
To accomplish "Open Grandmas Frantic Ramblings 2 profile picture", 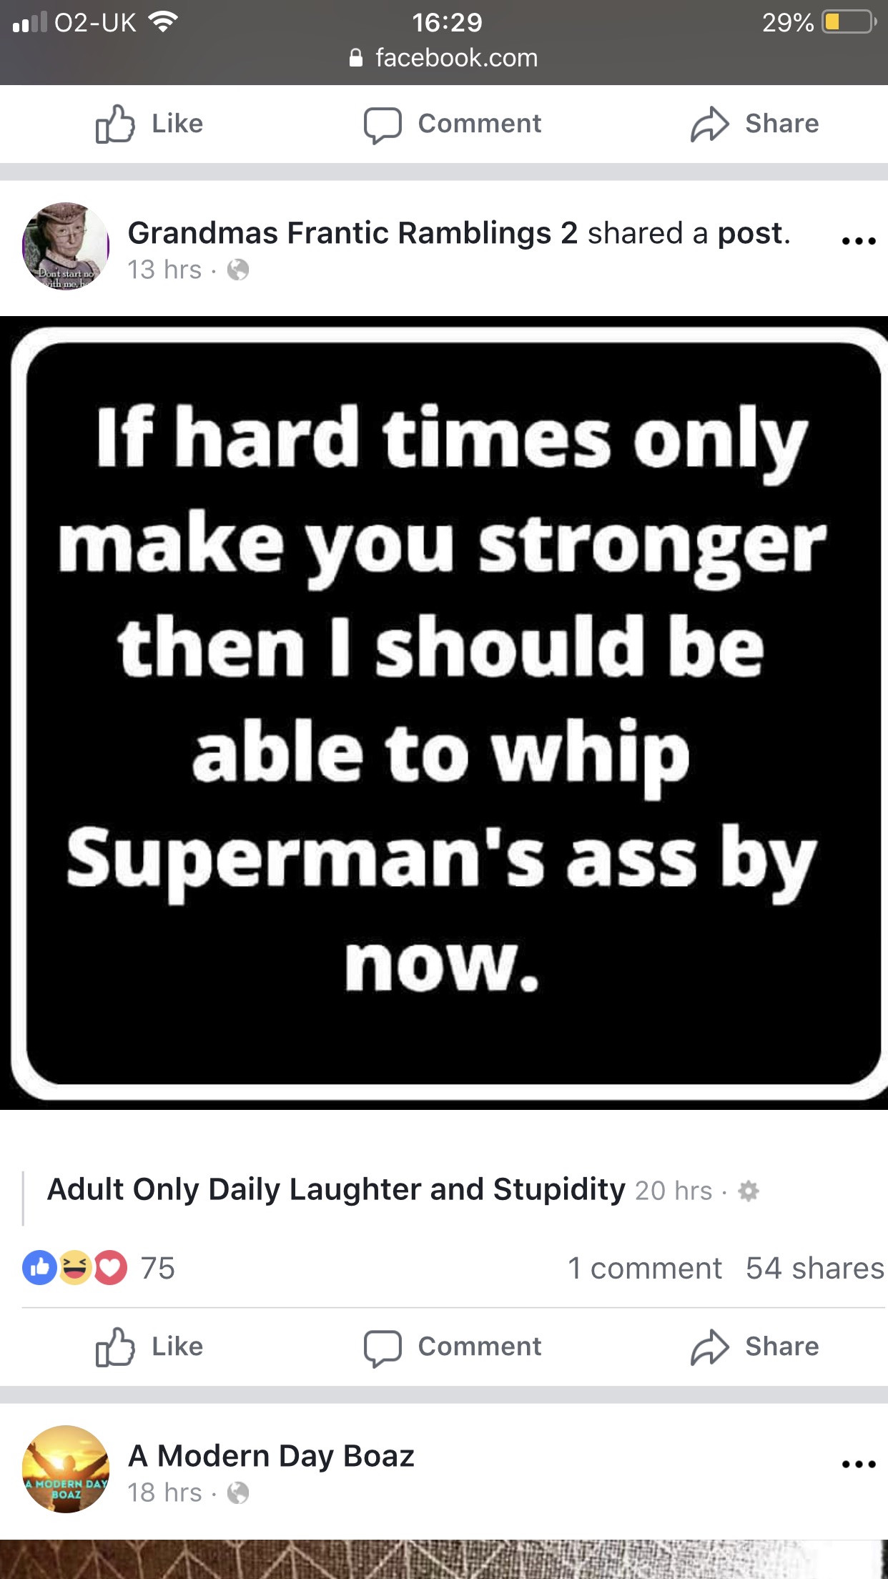I will (66, 246).
